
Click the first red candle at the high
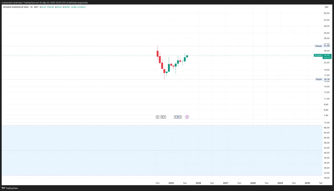pyautogui.click(x=158, y=53)
